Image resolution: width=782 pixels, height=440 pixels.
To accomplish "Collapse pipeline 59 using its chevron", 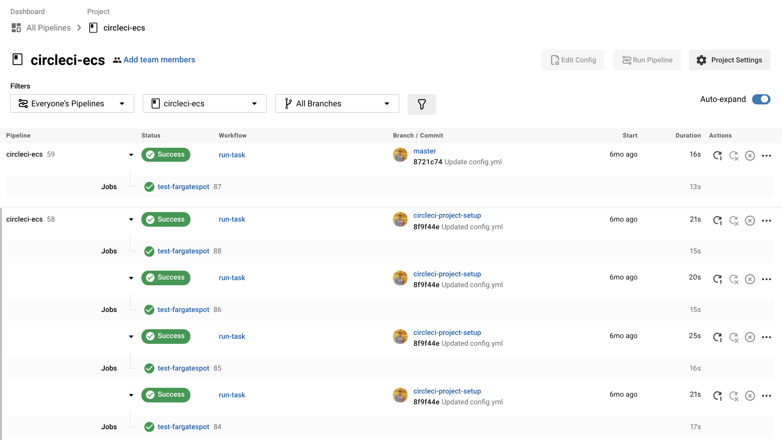I will click(x=131, y=155).
